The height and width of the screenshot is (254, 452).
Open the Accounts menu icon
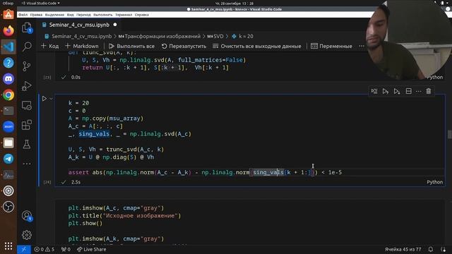[27, 216]
